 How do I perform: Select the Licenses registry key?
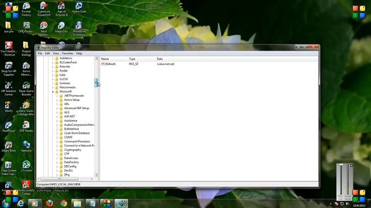64,83
